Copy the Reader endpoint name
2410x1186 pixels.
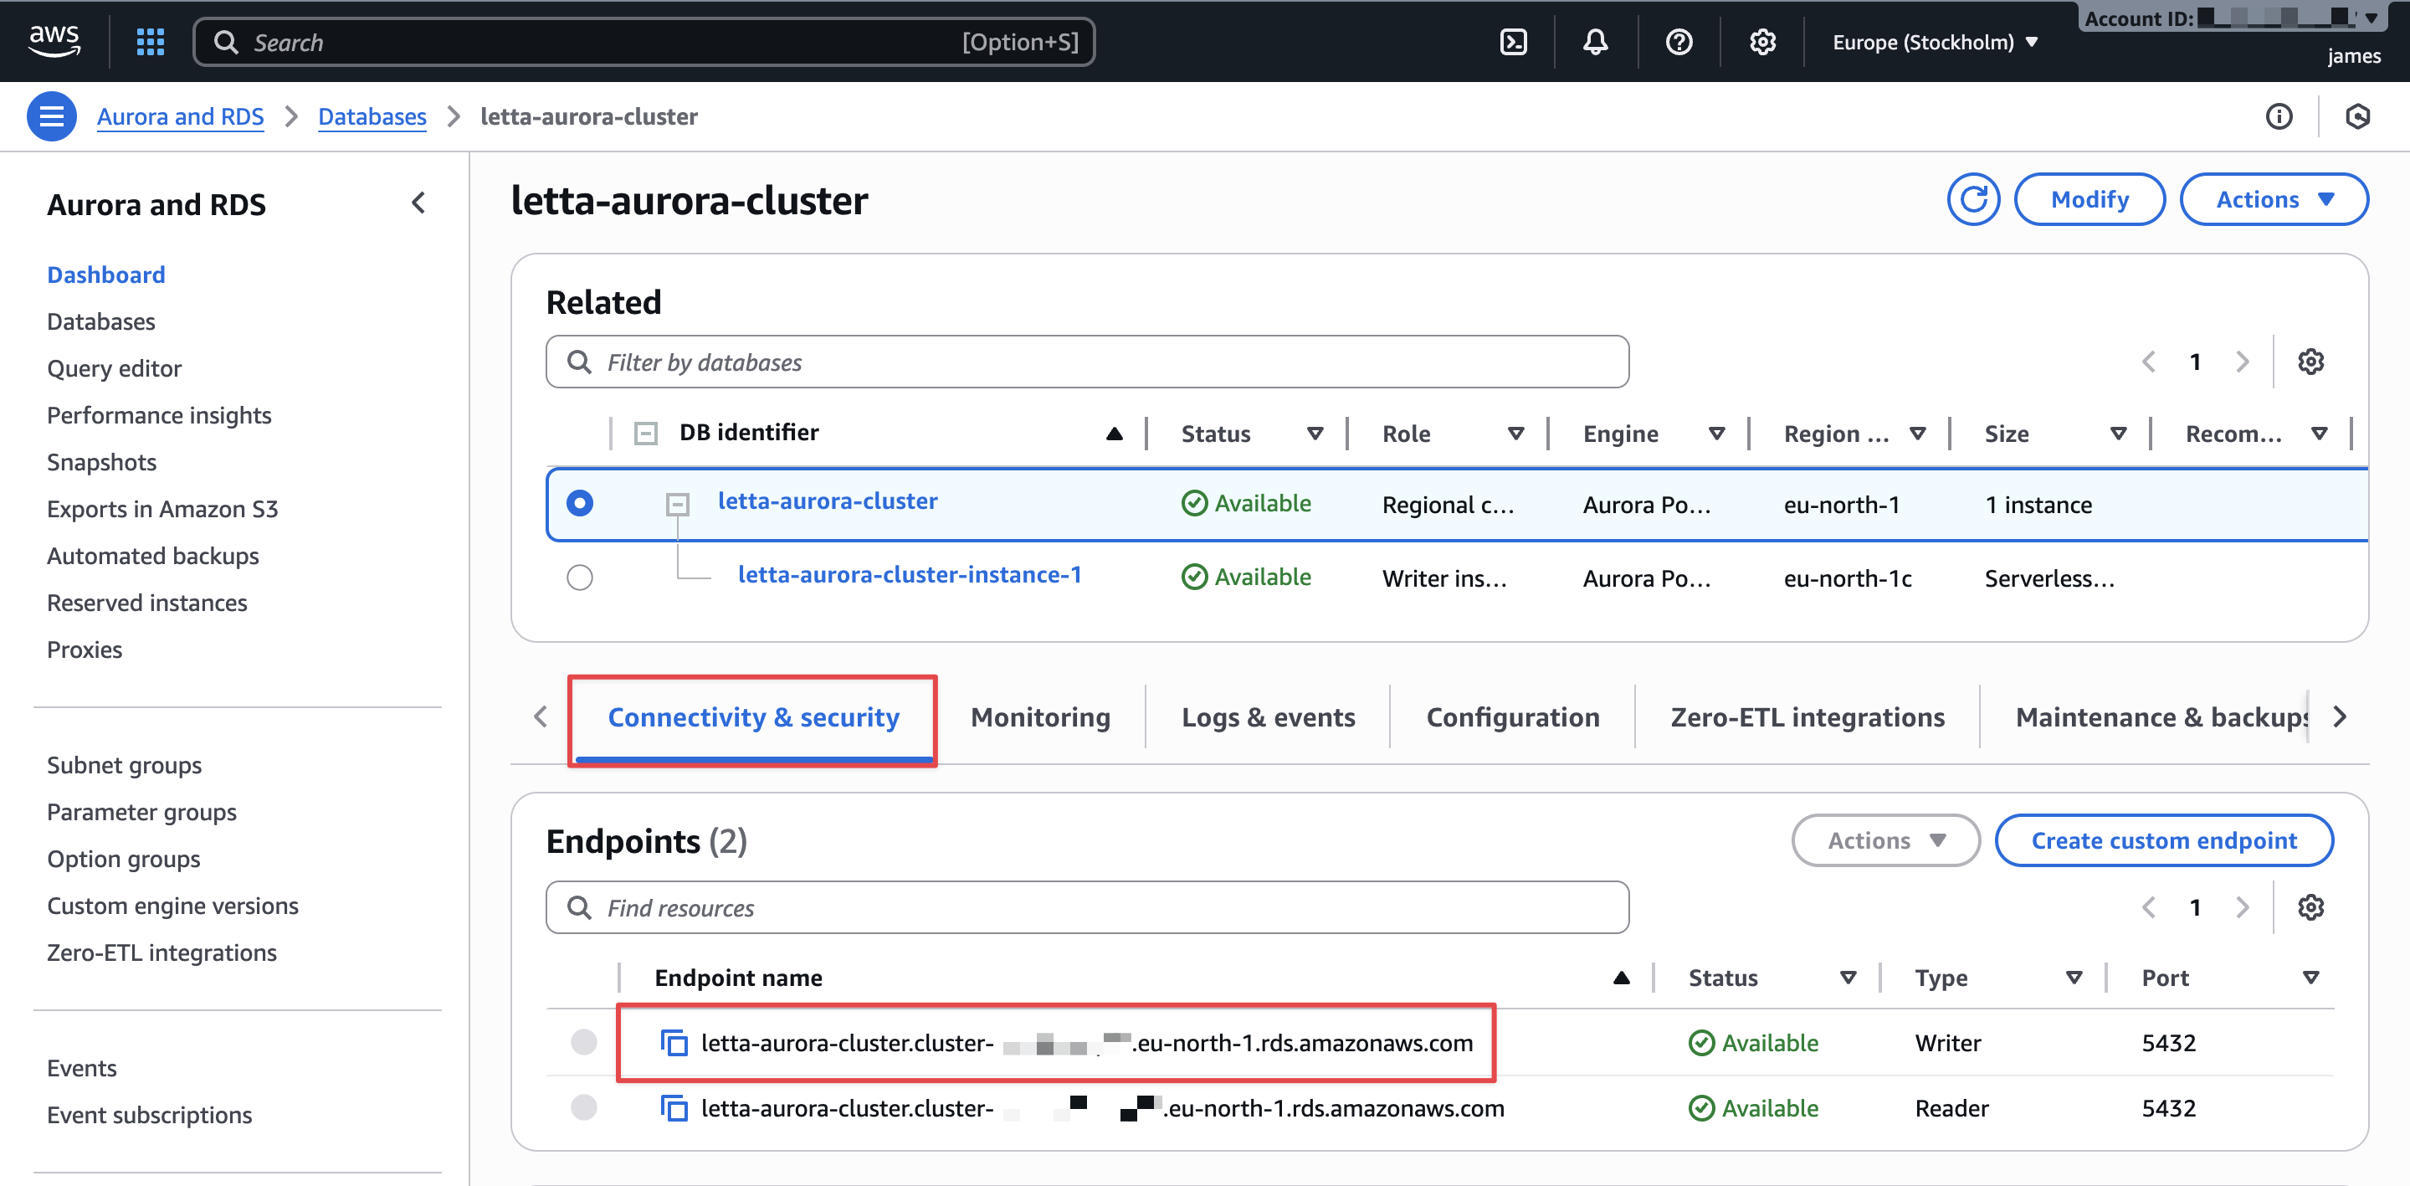pyautogui.click(x=674, y=1108)
